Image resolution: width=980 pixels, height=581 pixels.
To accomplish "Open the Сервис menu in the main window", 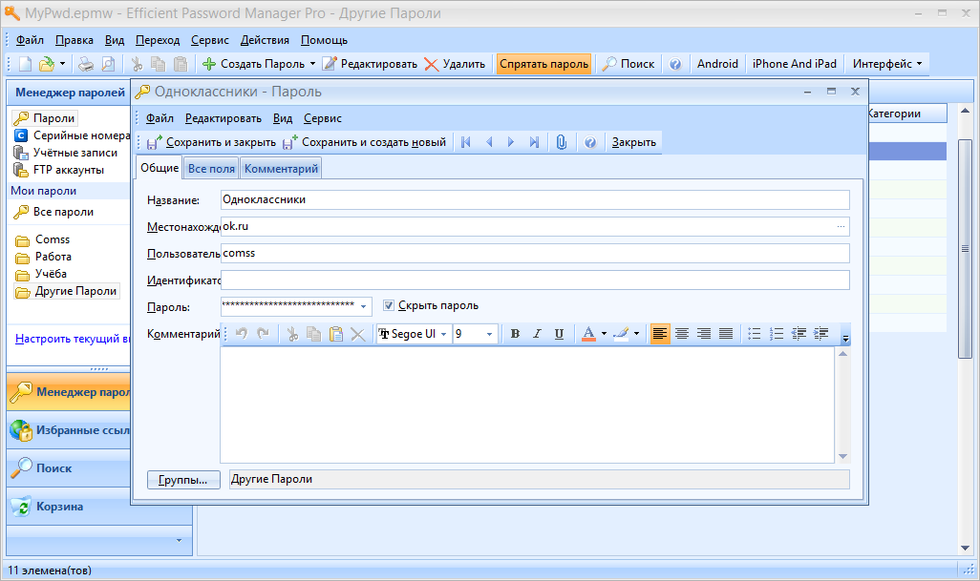I will coord(210,40).
